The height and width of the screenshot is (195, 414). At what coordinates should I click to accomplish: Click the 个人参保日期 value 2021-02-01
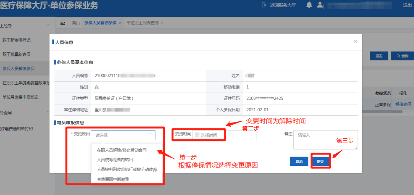click(x=257, y=110)
